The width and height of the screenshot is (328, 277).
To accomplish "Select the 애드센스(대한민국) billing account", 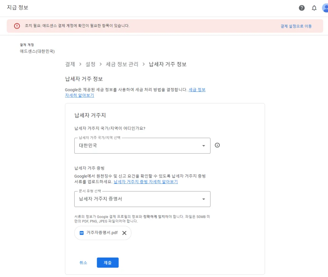I will tap(37, 51).
